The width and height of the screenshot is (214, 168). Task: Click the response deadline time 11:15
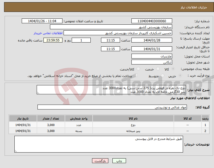pyautogui.click(x=111, y=40)
